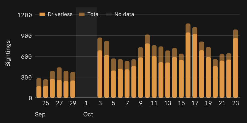Select the bar for Sep 29
This screenshot has height=123, width=247.
point(73,85)
